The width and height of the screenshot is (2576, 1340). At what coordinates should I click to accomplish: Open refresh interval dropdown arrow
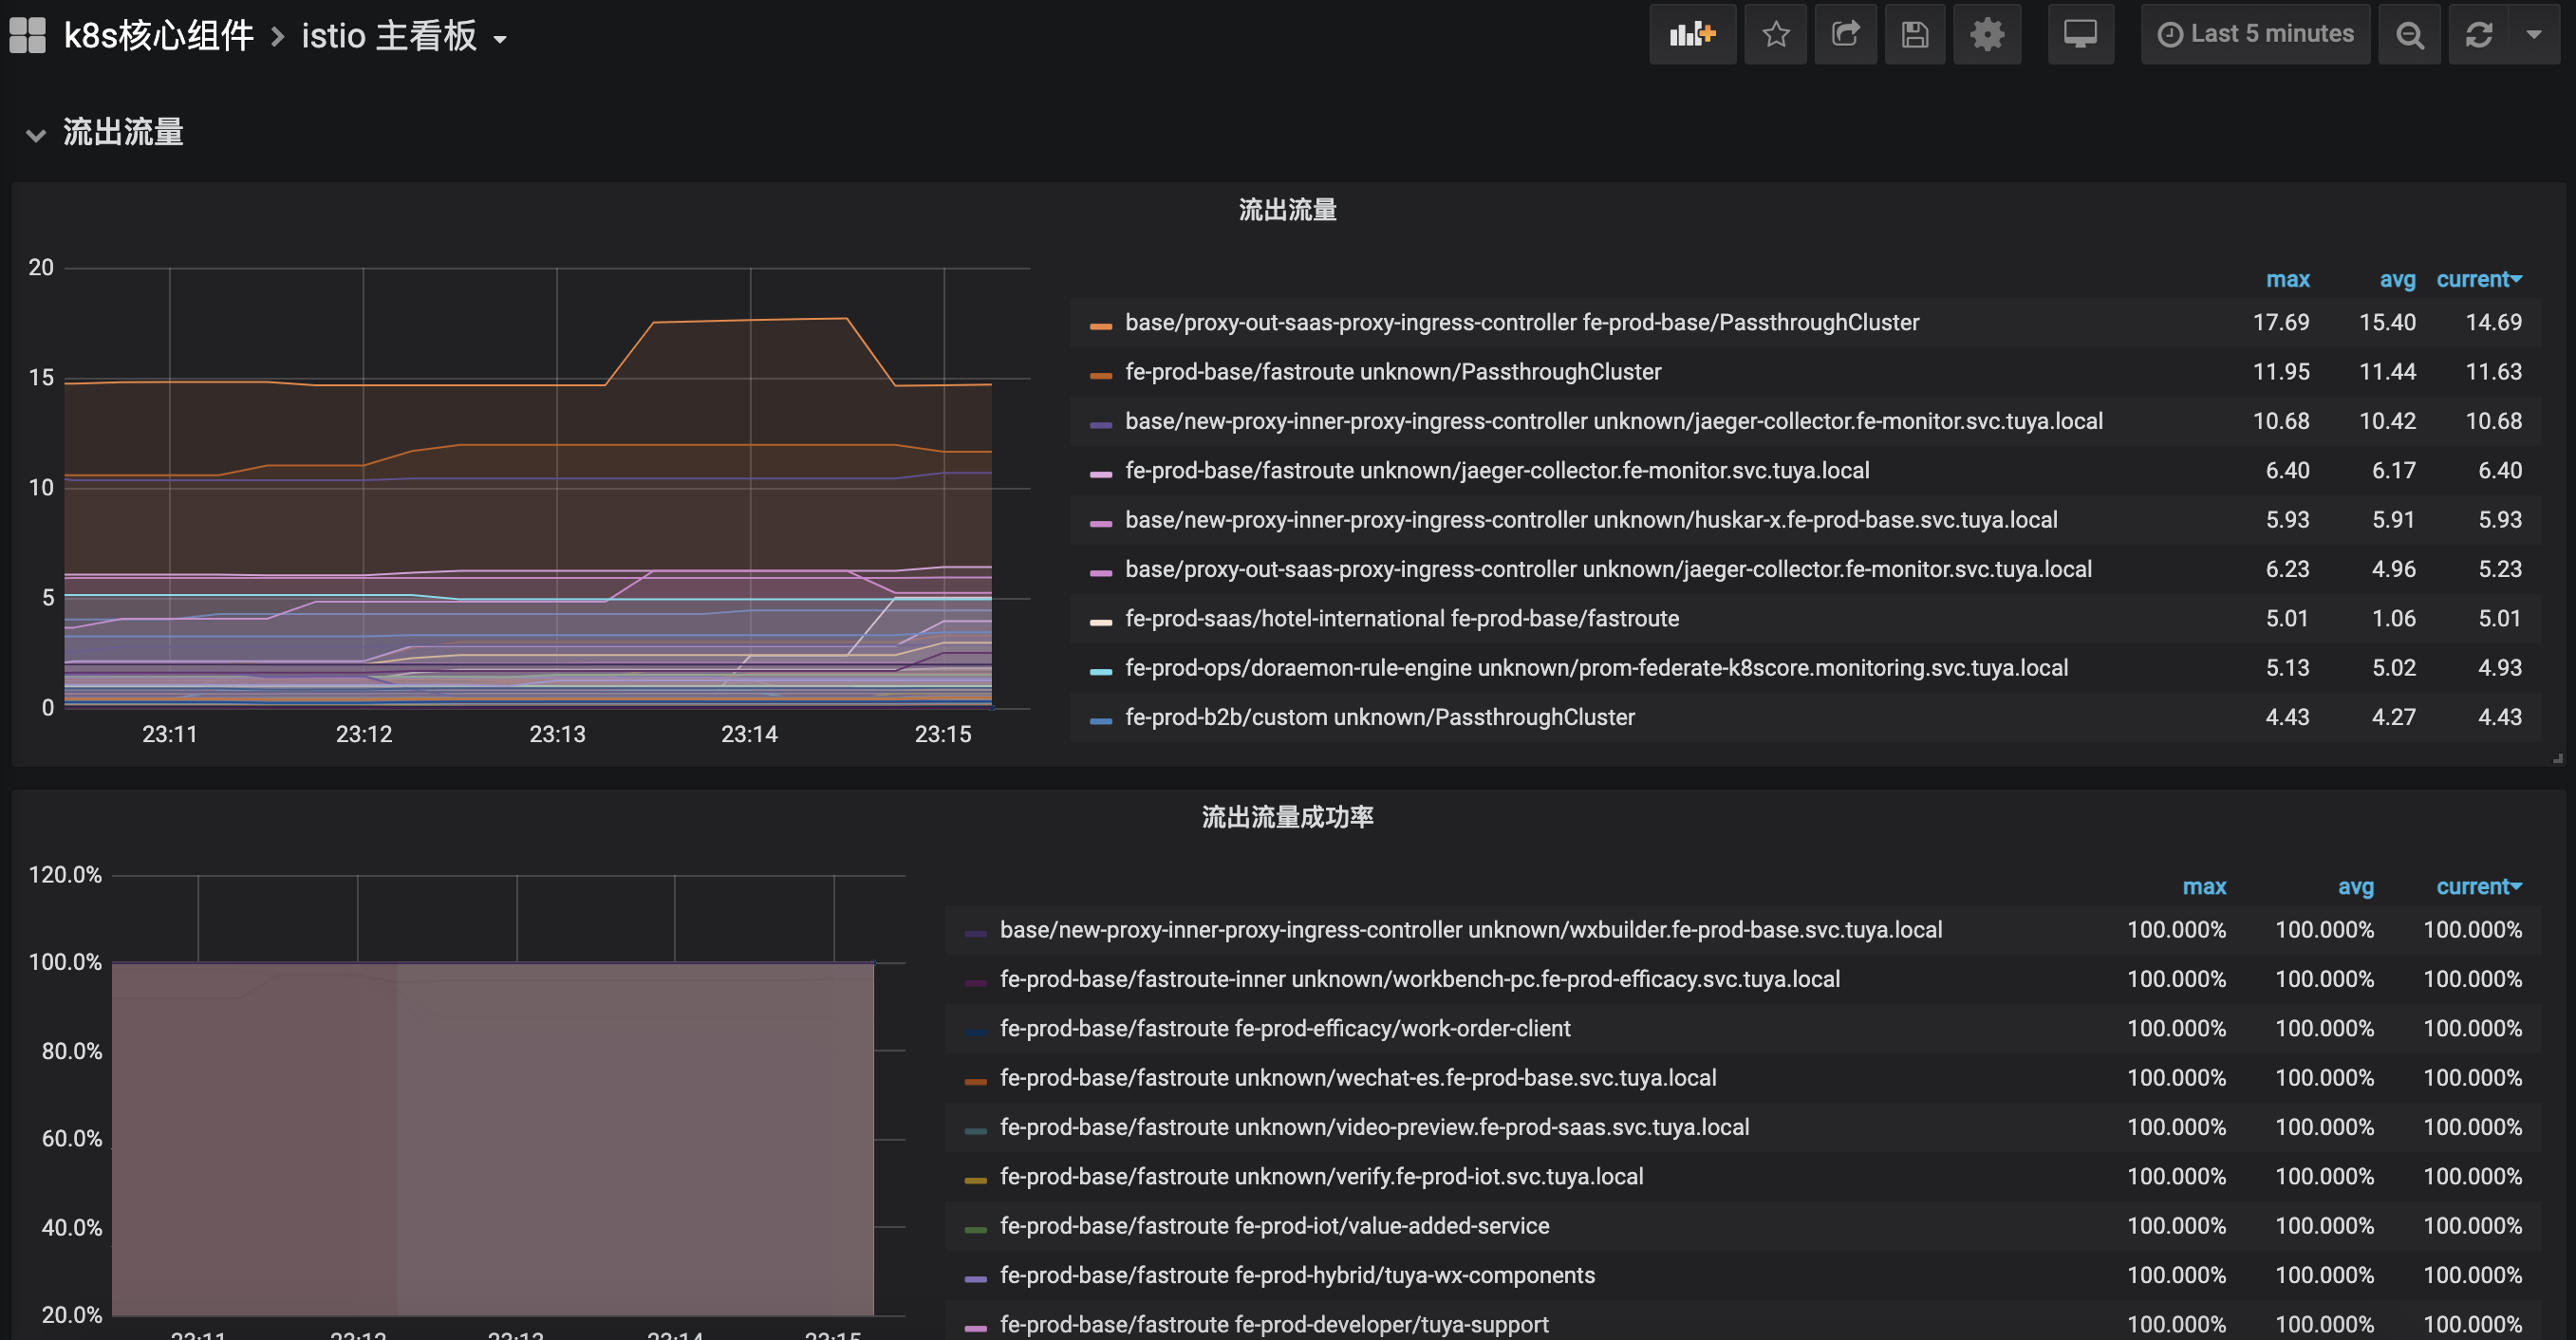coord(2534,35)
